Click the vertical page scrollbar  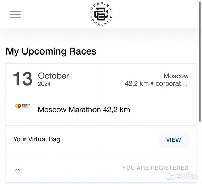point(200,61)
